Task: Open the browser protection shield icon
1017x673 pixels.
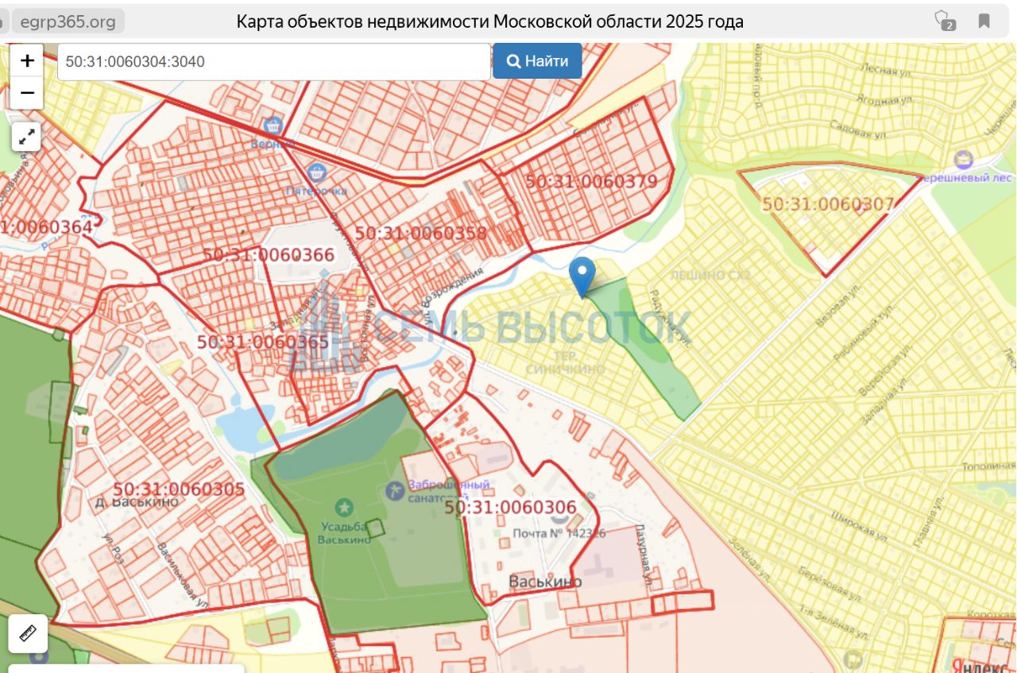Action: pos(944,21)
